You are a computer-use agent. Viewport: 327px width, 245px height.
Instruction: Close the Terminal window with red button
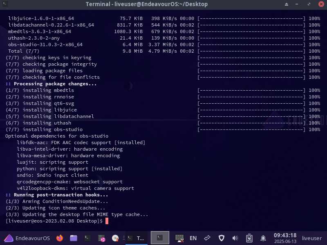click(x=321, y=4)
